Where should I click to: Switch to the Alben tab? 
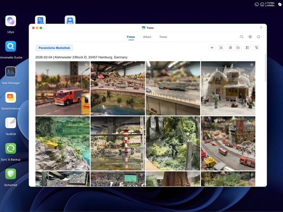(x=147, y=37)
